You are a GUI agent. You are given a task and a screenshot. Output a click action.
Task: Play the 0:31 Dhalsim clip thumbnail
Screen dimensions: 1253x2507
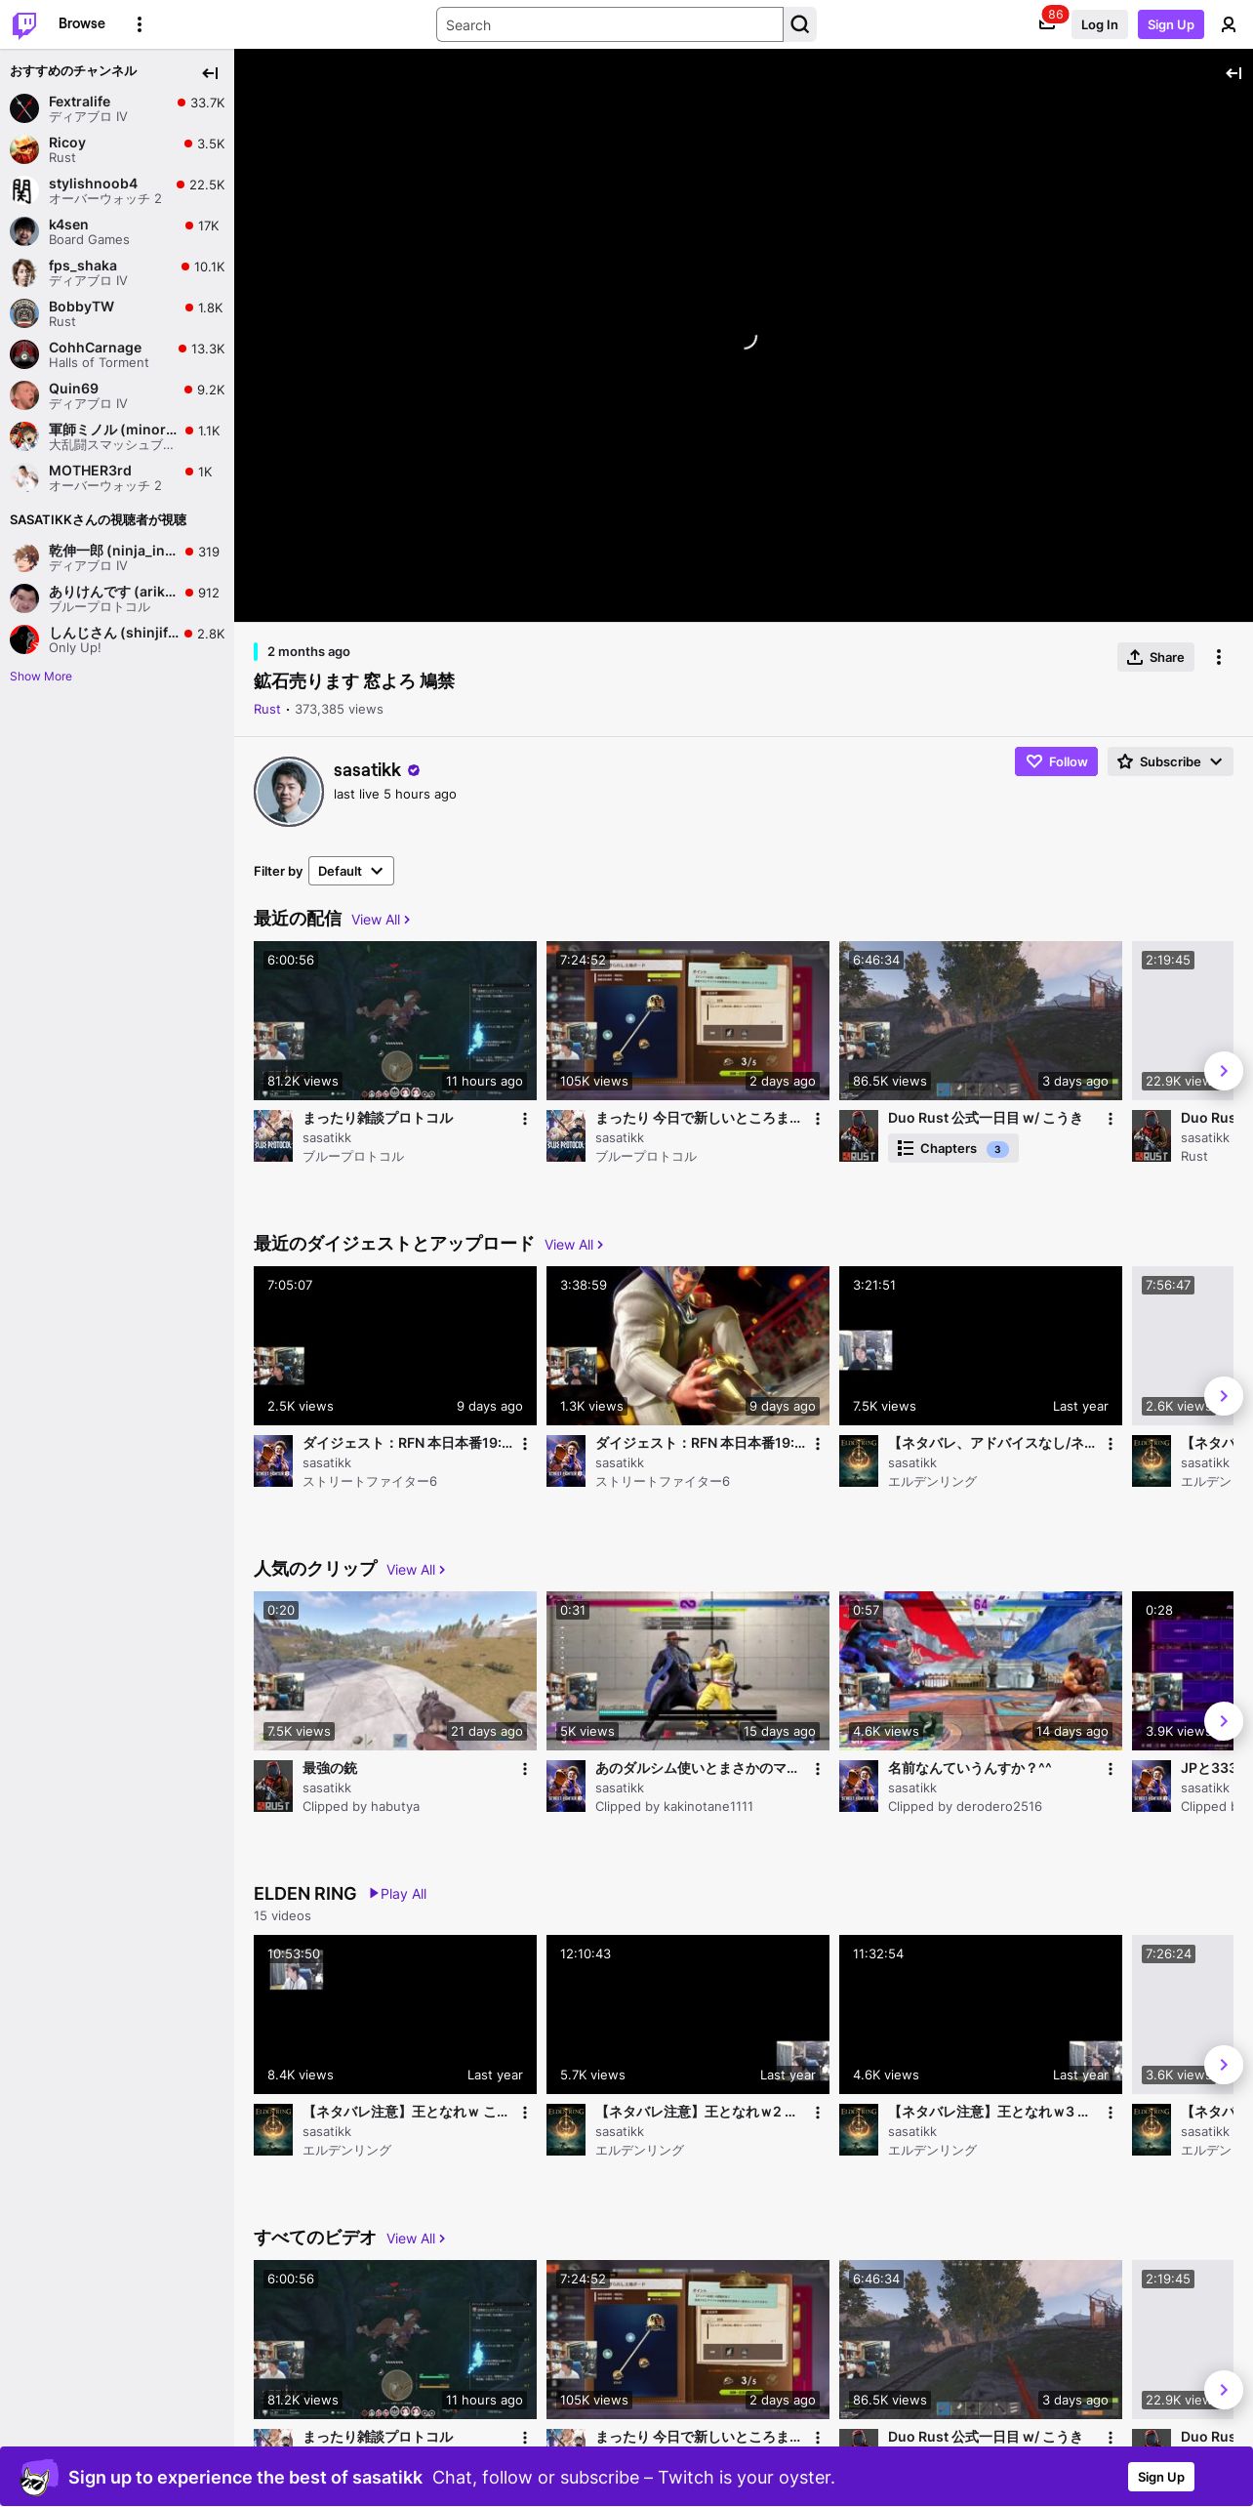688,1670
